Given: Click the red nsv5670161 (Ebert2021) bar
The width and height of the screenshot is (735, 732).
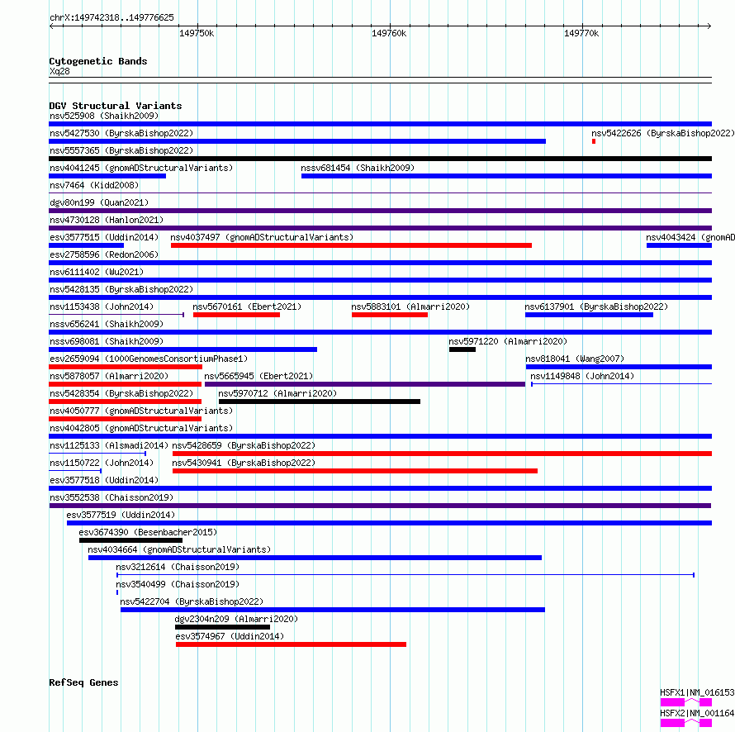Looking at the screenshot, I should click(236, 315).
